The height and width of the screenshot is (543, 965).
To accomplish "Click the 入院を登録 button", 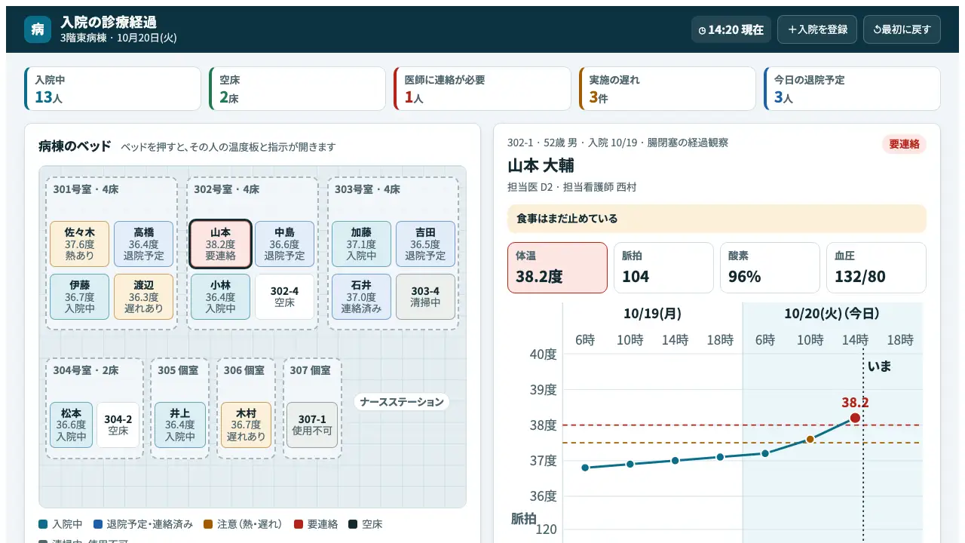I will (x=817, y=29).
